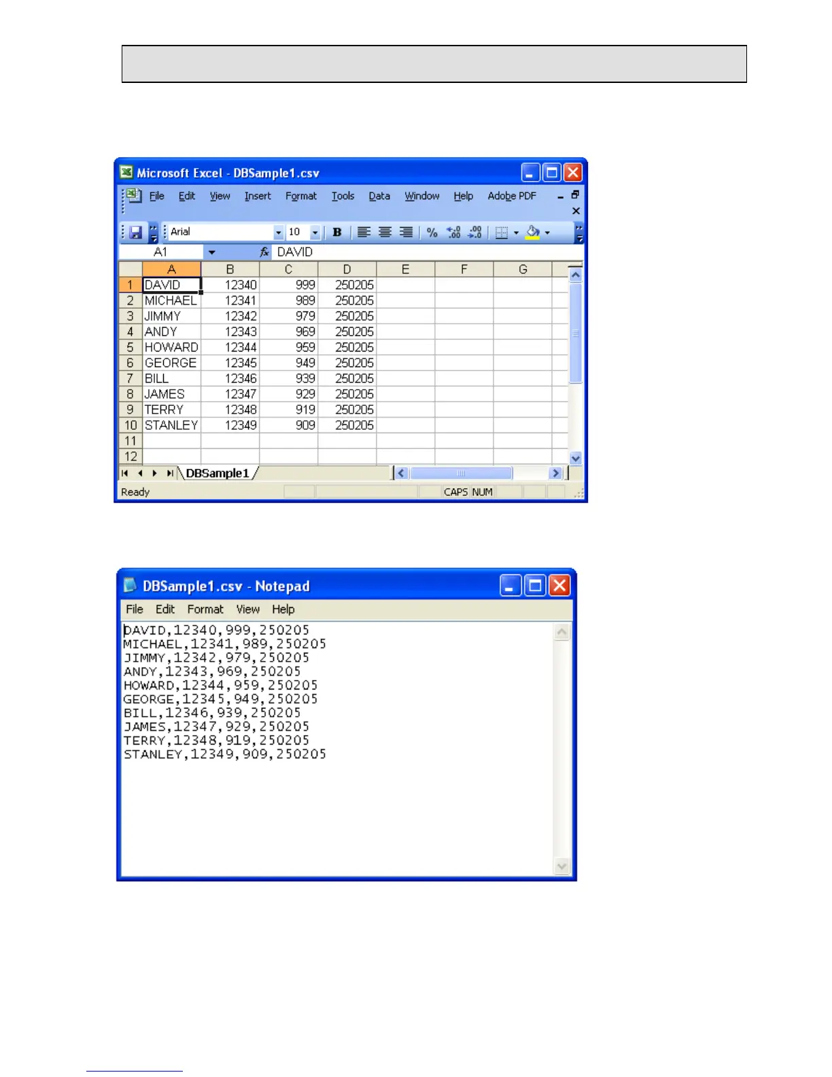The width and height of the screenshot is (832, 1077).
Task: Select column B header
Action: pyautogui.click(x=230, y=270)
